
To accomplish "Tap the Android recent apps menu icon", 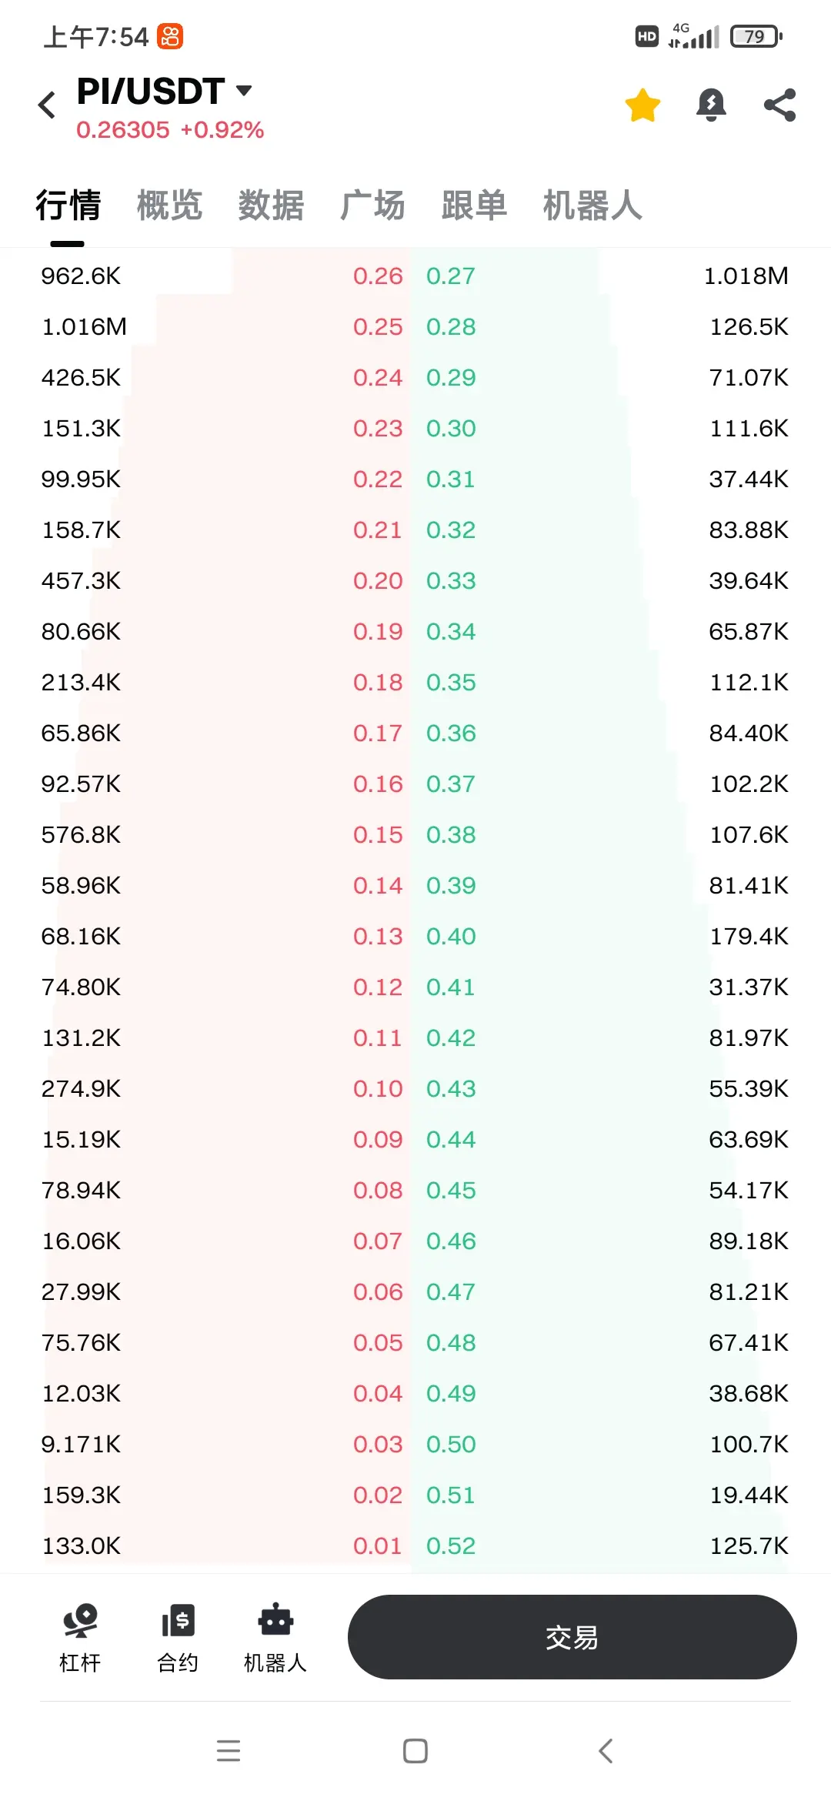I will pos(229,1751).
